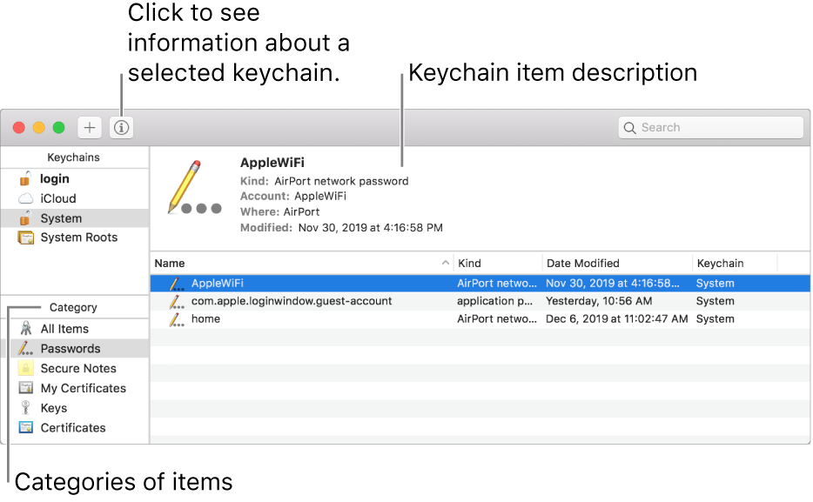The width and height of the screenshot is (813, 502).
Task: Select the Secure Notes icon
Action: [24, 368]
